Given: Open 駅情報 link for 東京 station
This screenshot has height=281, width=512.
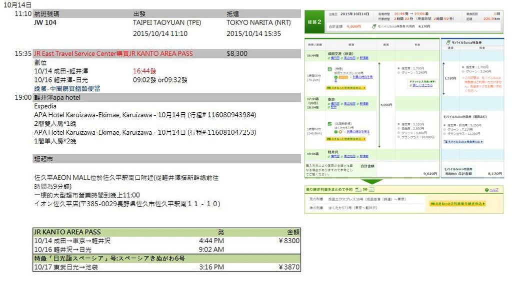Looking at the screenshot, I should 364,104.
